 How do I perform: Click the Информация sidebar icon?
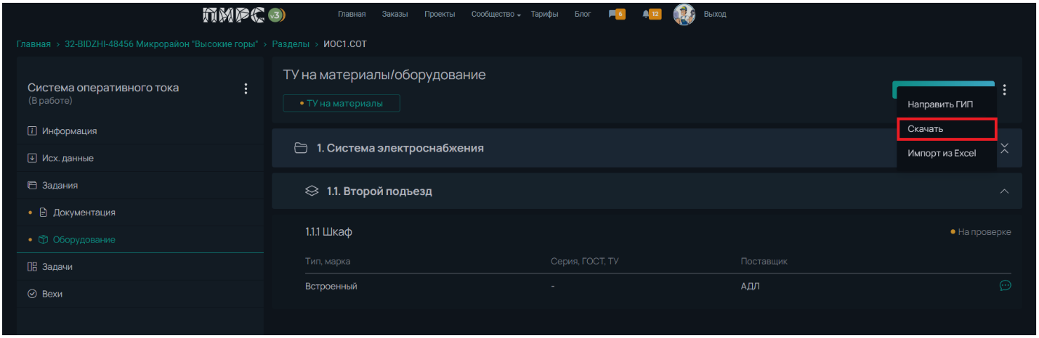pos(32,131)
